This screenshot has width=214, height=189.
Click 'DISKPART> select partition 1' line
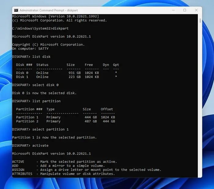click(x=40, y=129)
